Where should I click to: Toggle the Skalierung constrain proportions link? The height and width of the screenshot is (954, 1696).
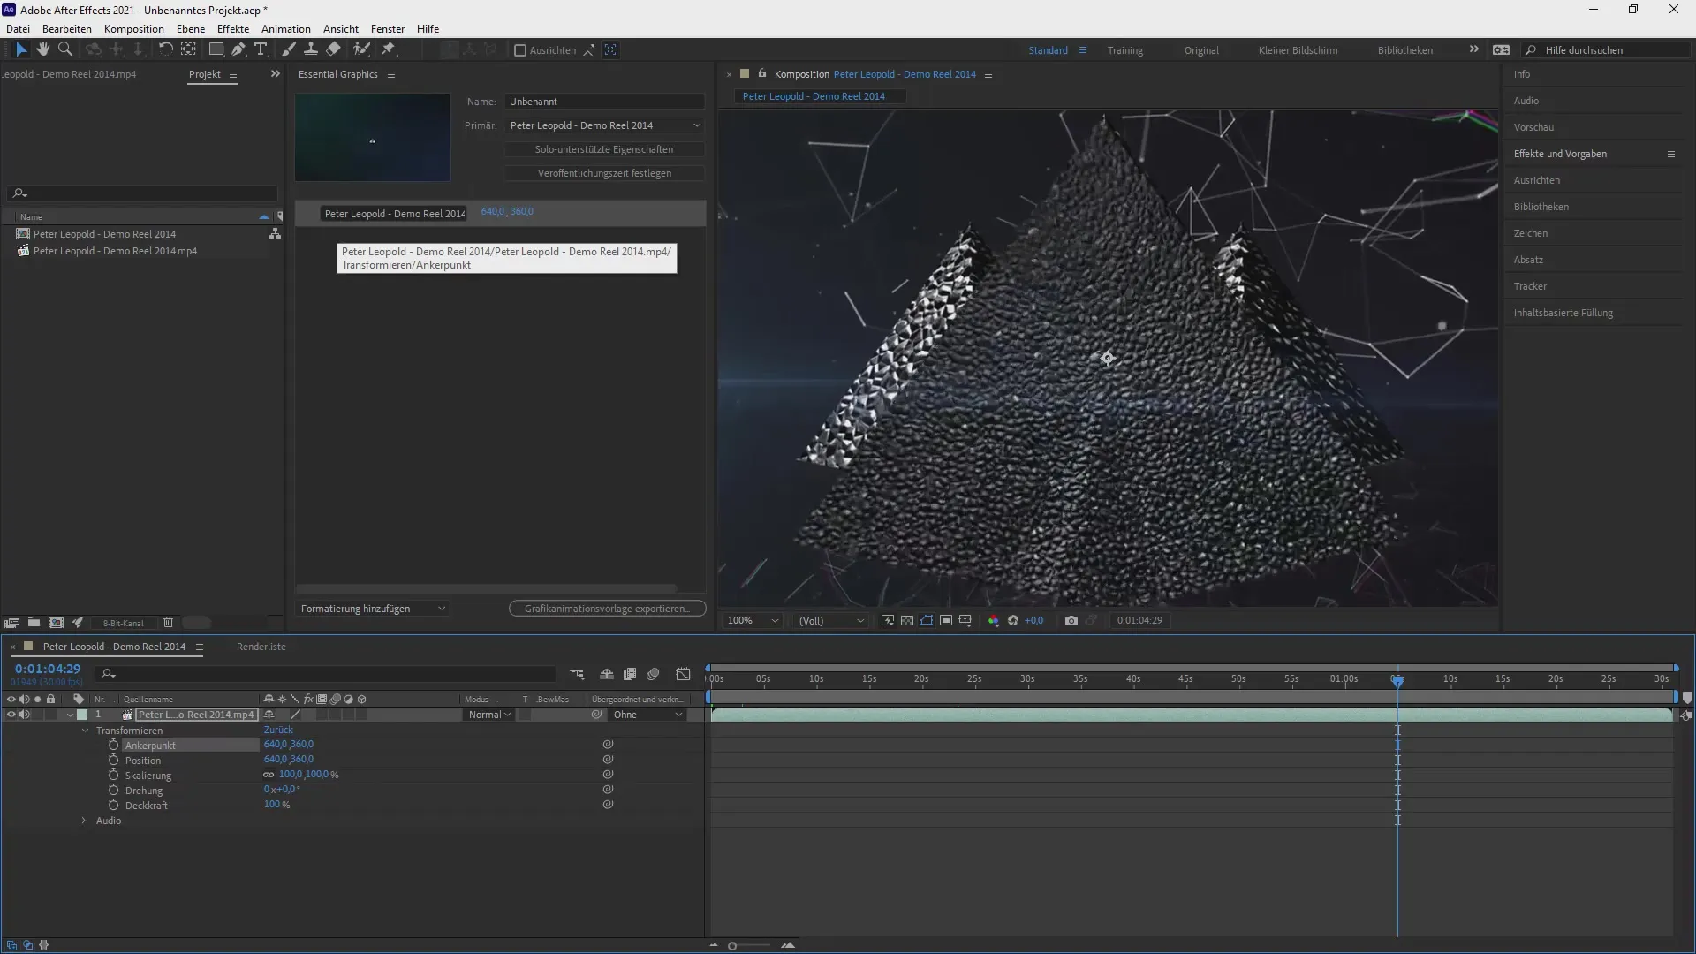click(269, 776)
